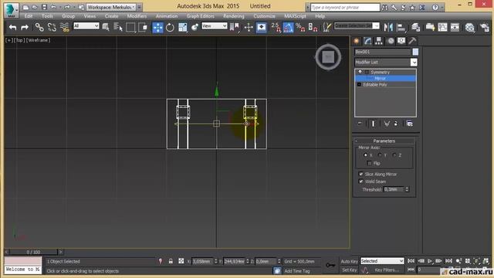Viewport: 494px width, 278px height.
Task: Collapse the Symmetry modifier sub-tree
Action: [367, 72]
